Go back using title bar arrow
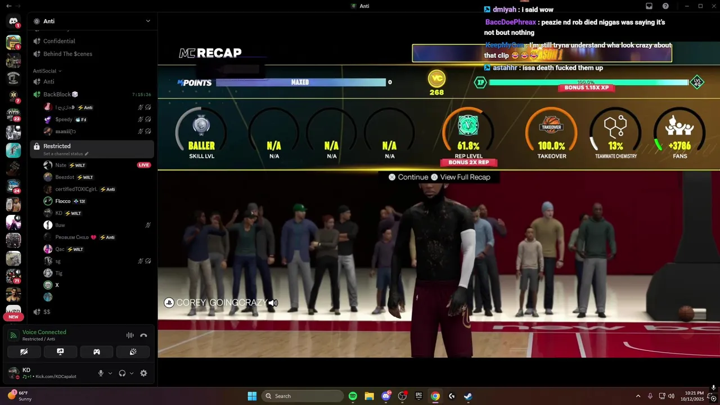This screenshot has height=405, width=720. tap(8, 6)
